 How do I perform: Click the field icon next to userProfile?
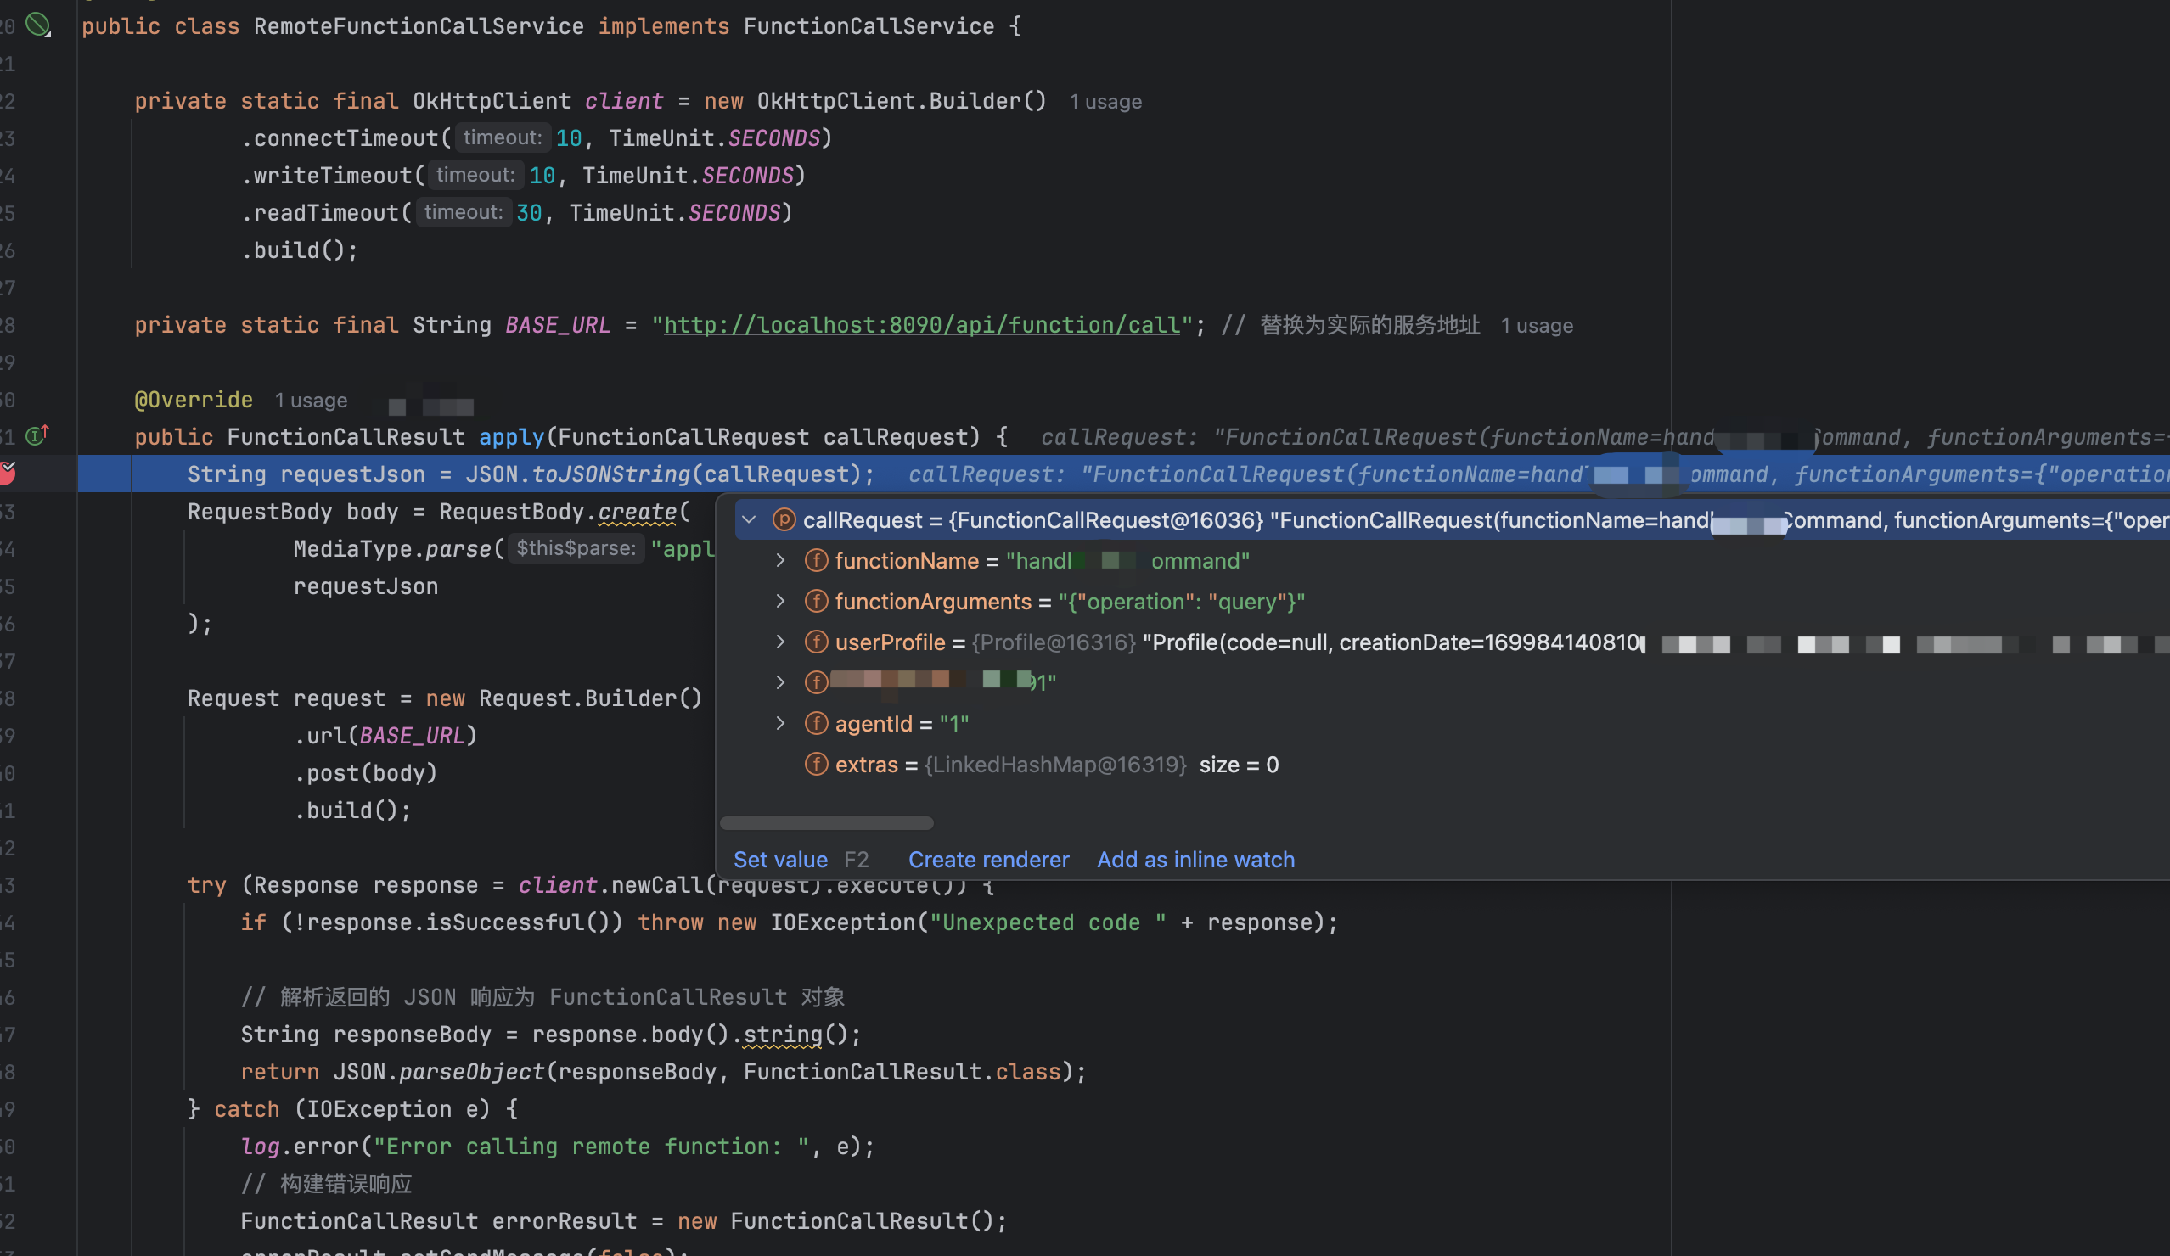(816, 642)
